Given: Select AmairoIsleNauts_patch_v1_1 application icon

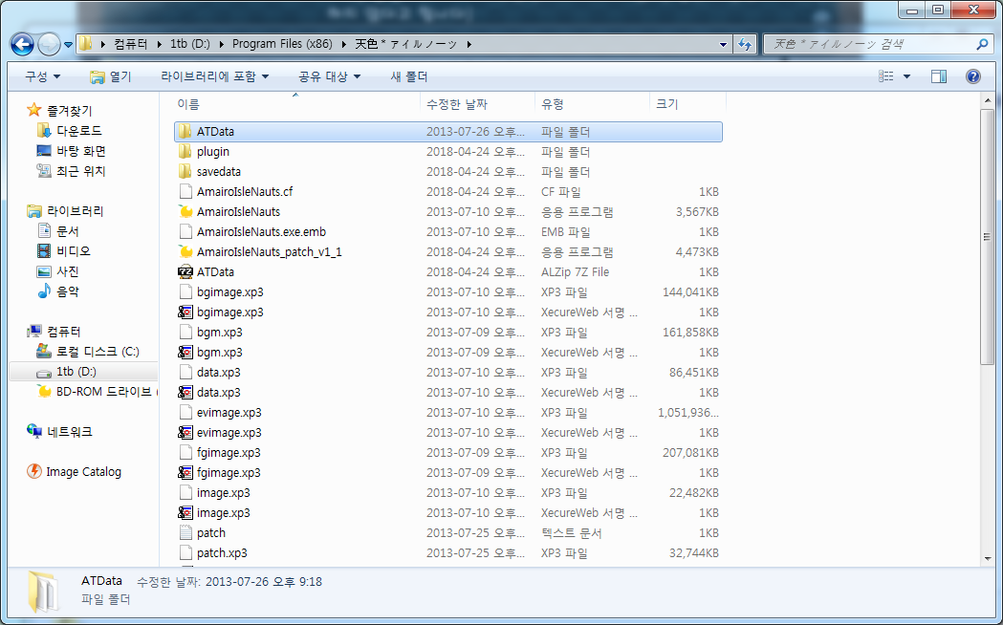Looking at the screenshot, I should click(185, 251).
